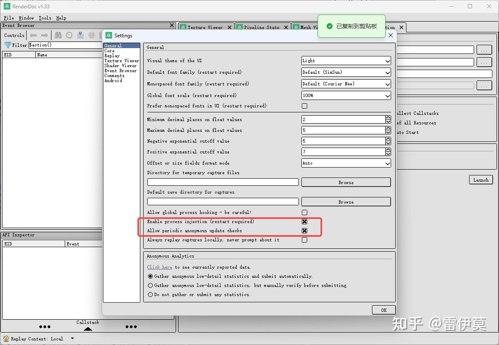Select 'Do not gather or submit any statistics'
Viewport: 499px width, 345px height.
click(x=150, y=294)
